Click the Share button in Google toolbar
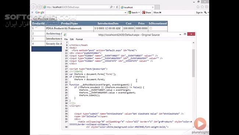 click(x=146, y=13)
